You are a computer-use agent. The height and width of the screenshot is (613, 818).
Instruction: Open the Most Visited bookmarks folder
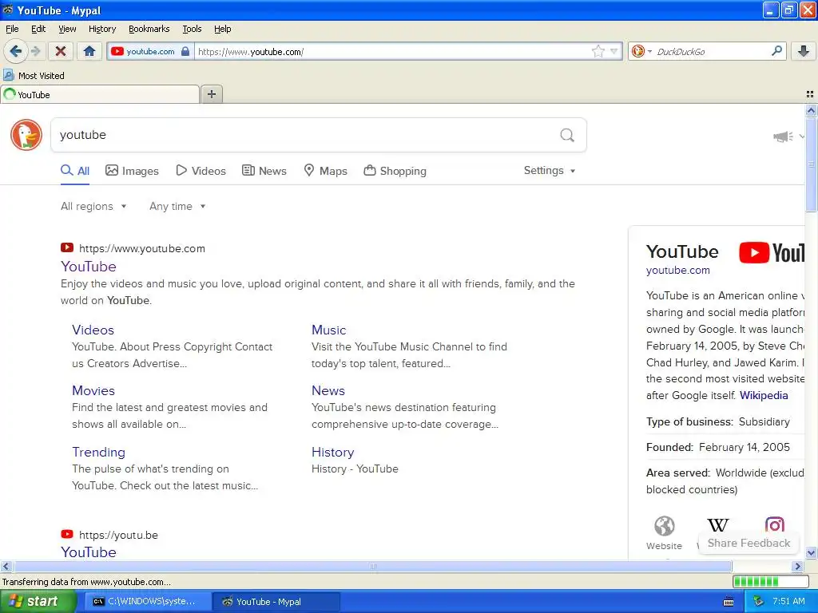point(34,76)
